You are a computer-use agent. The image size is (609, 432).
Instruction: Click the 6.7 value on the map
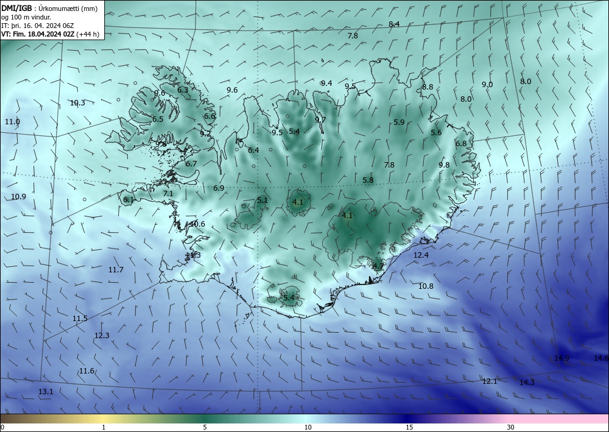pos(191,163)
